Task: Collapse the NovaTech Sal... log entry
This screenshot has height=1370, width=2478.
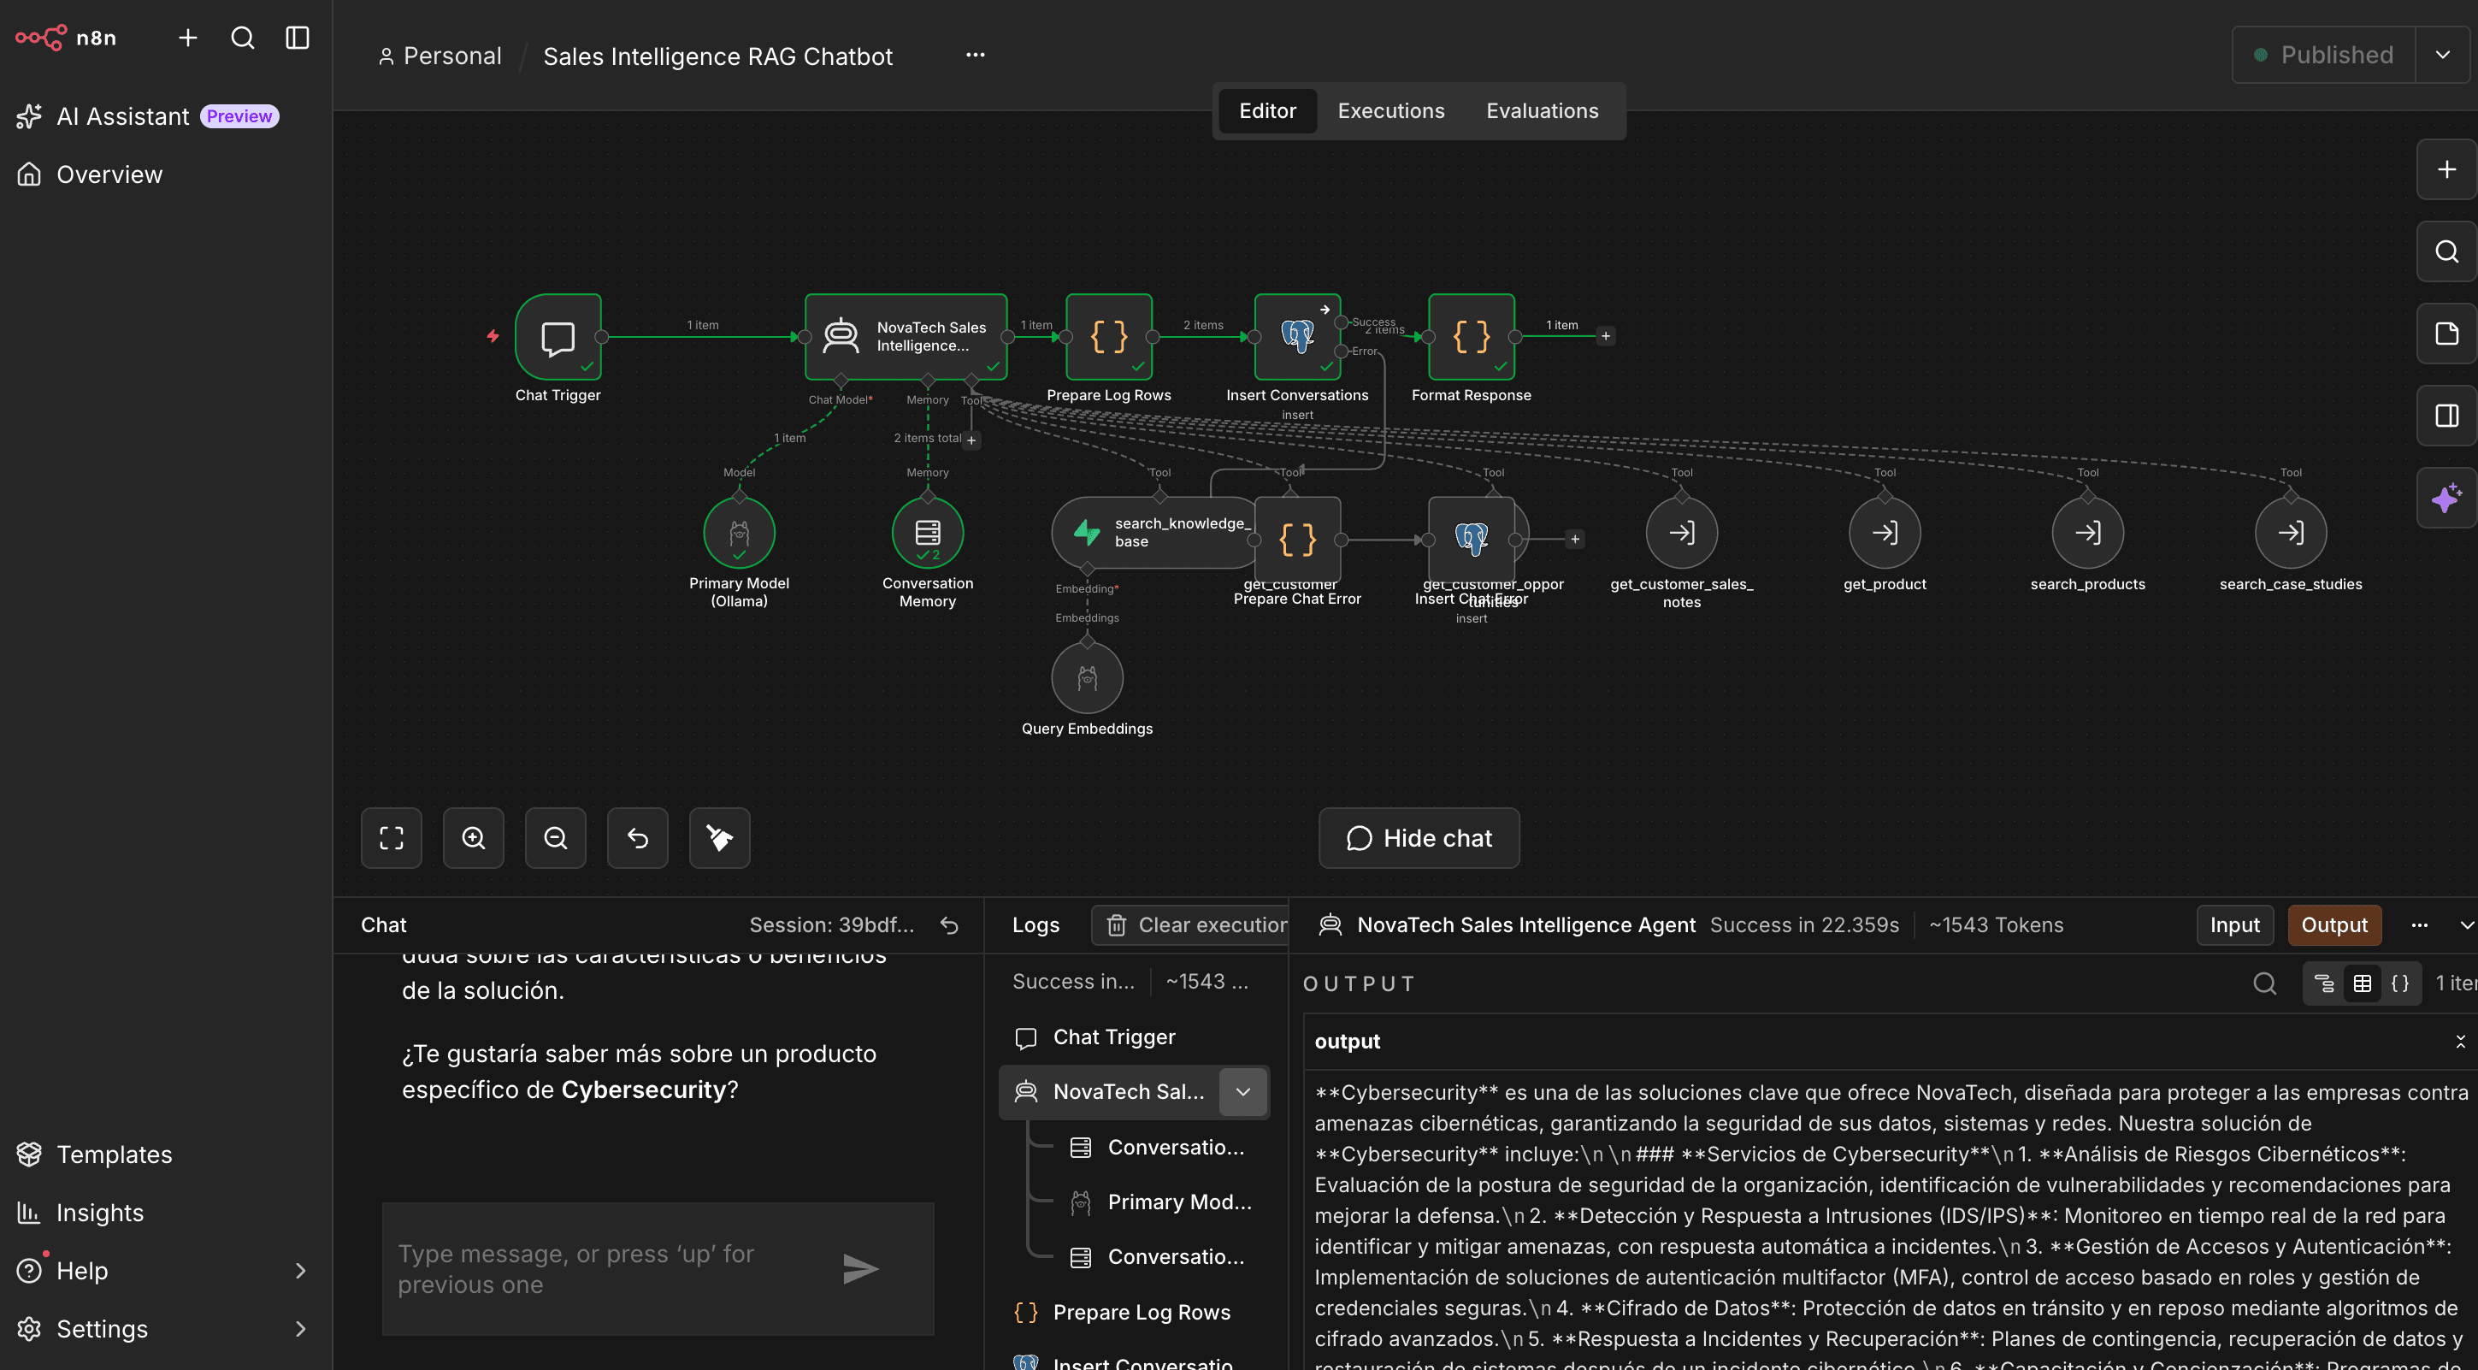Action: [1243, 1092]
